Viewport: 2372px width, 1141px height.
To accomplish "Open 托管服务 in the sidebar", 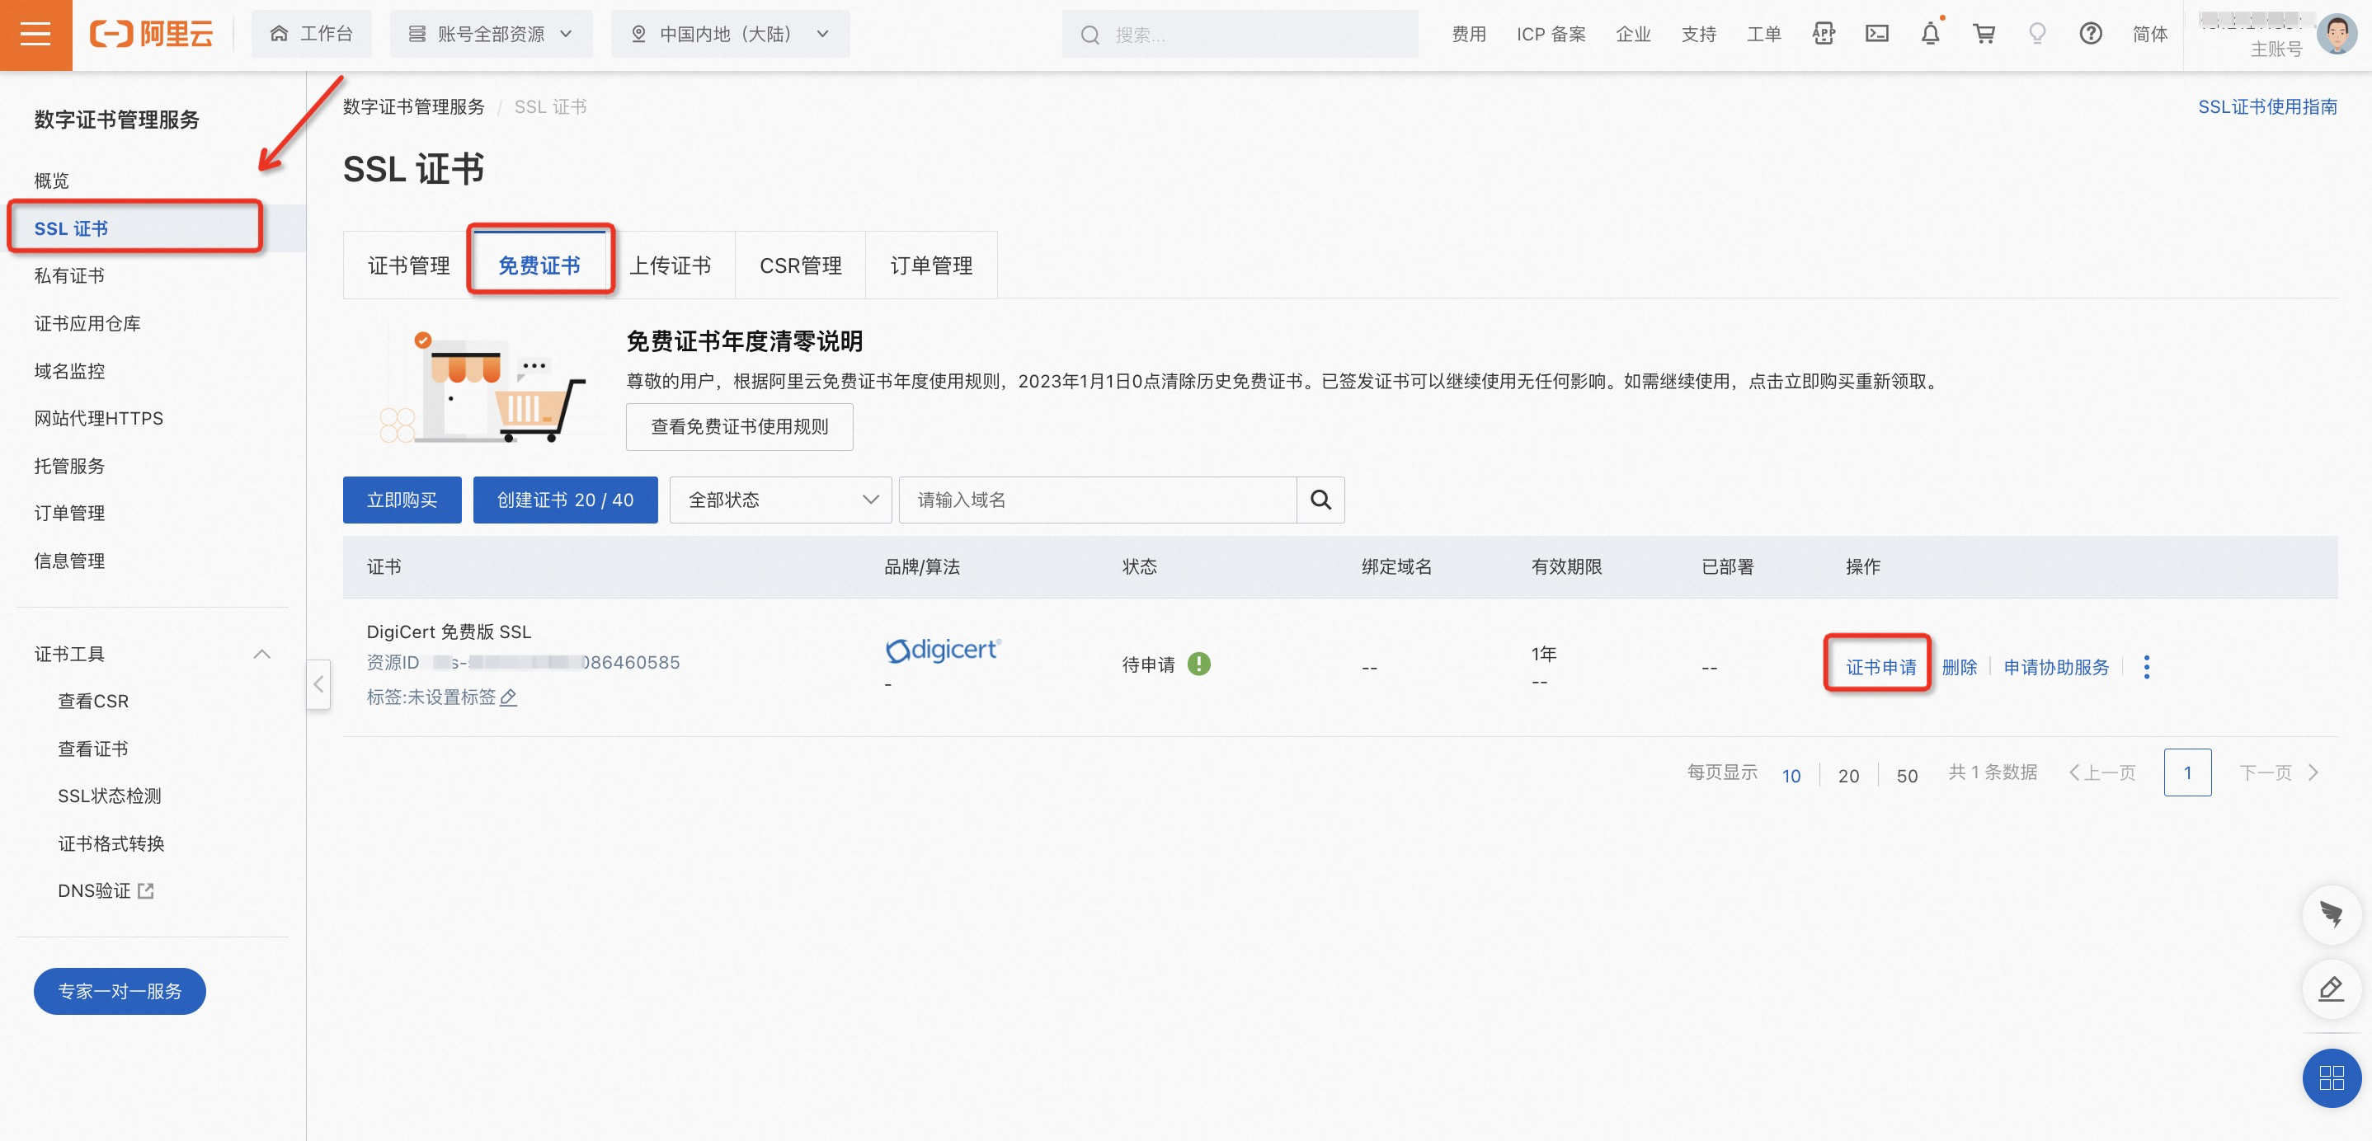I will click(x=69, y=466).
